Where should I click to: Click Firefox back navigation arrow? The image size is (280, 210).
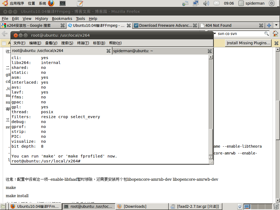pyautogui.click(x=5, y=34)
